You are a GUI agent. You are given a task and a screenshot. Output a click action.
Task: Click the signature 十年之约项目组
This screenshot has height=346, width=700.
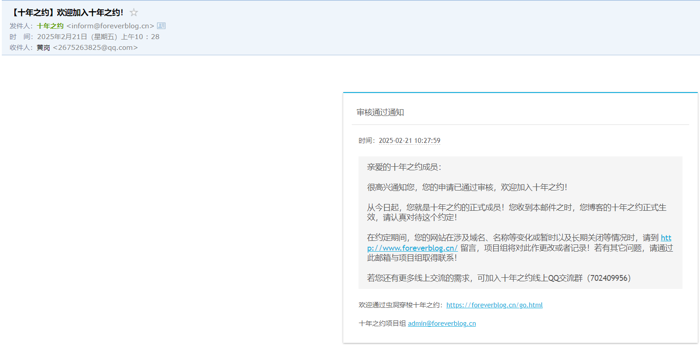(x=382, y=324)
